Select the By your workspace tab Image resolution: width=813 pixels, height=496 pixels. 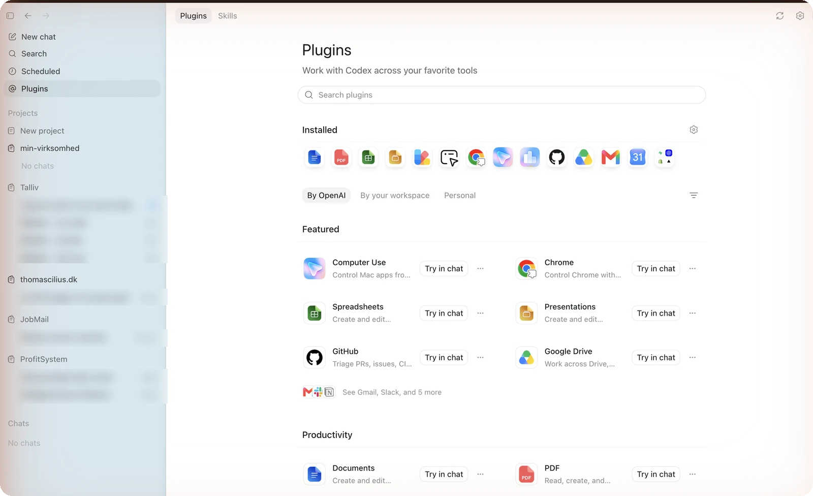395,195
